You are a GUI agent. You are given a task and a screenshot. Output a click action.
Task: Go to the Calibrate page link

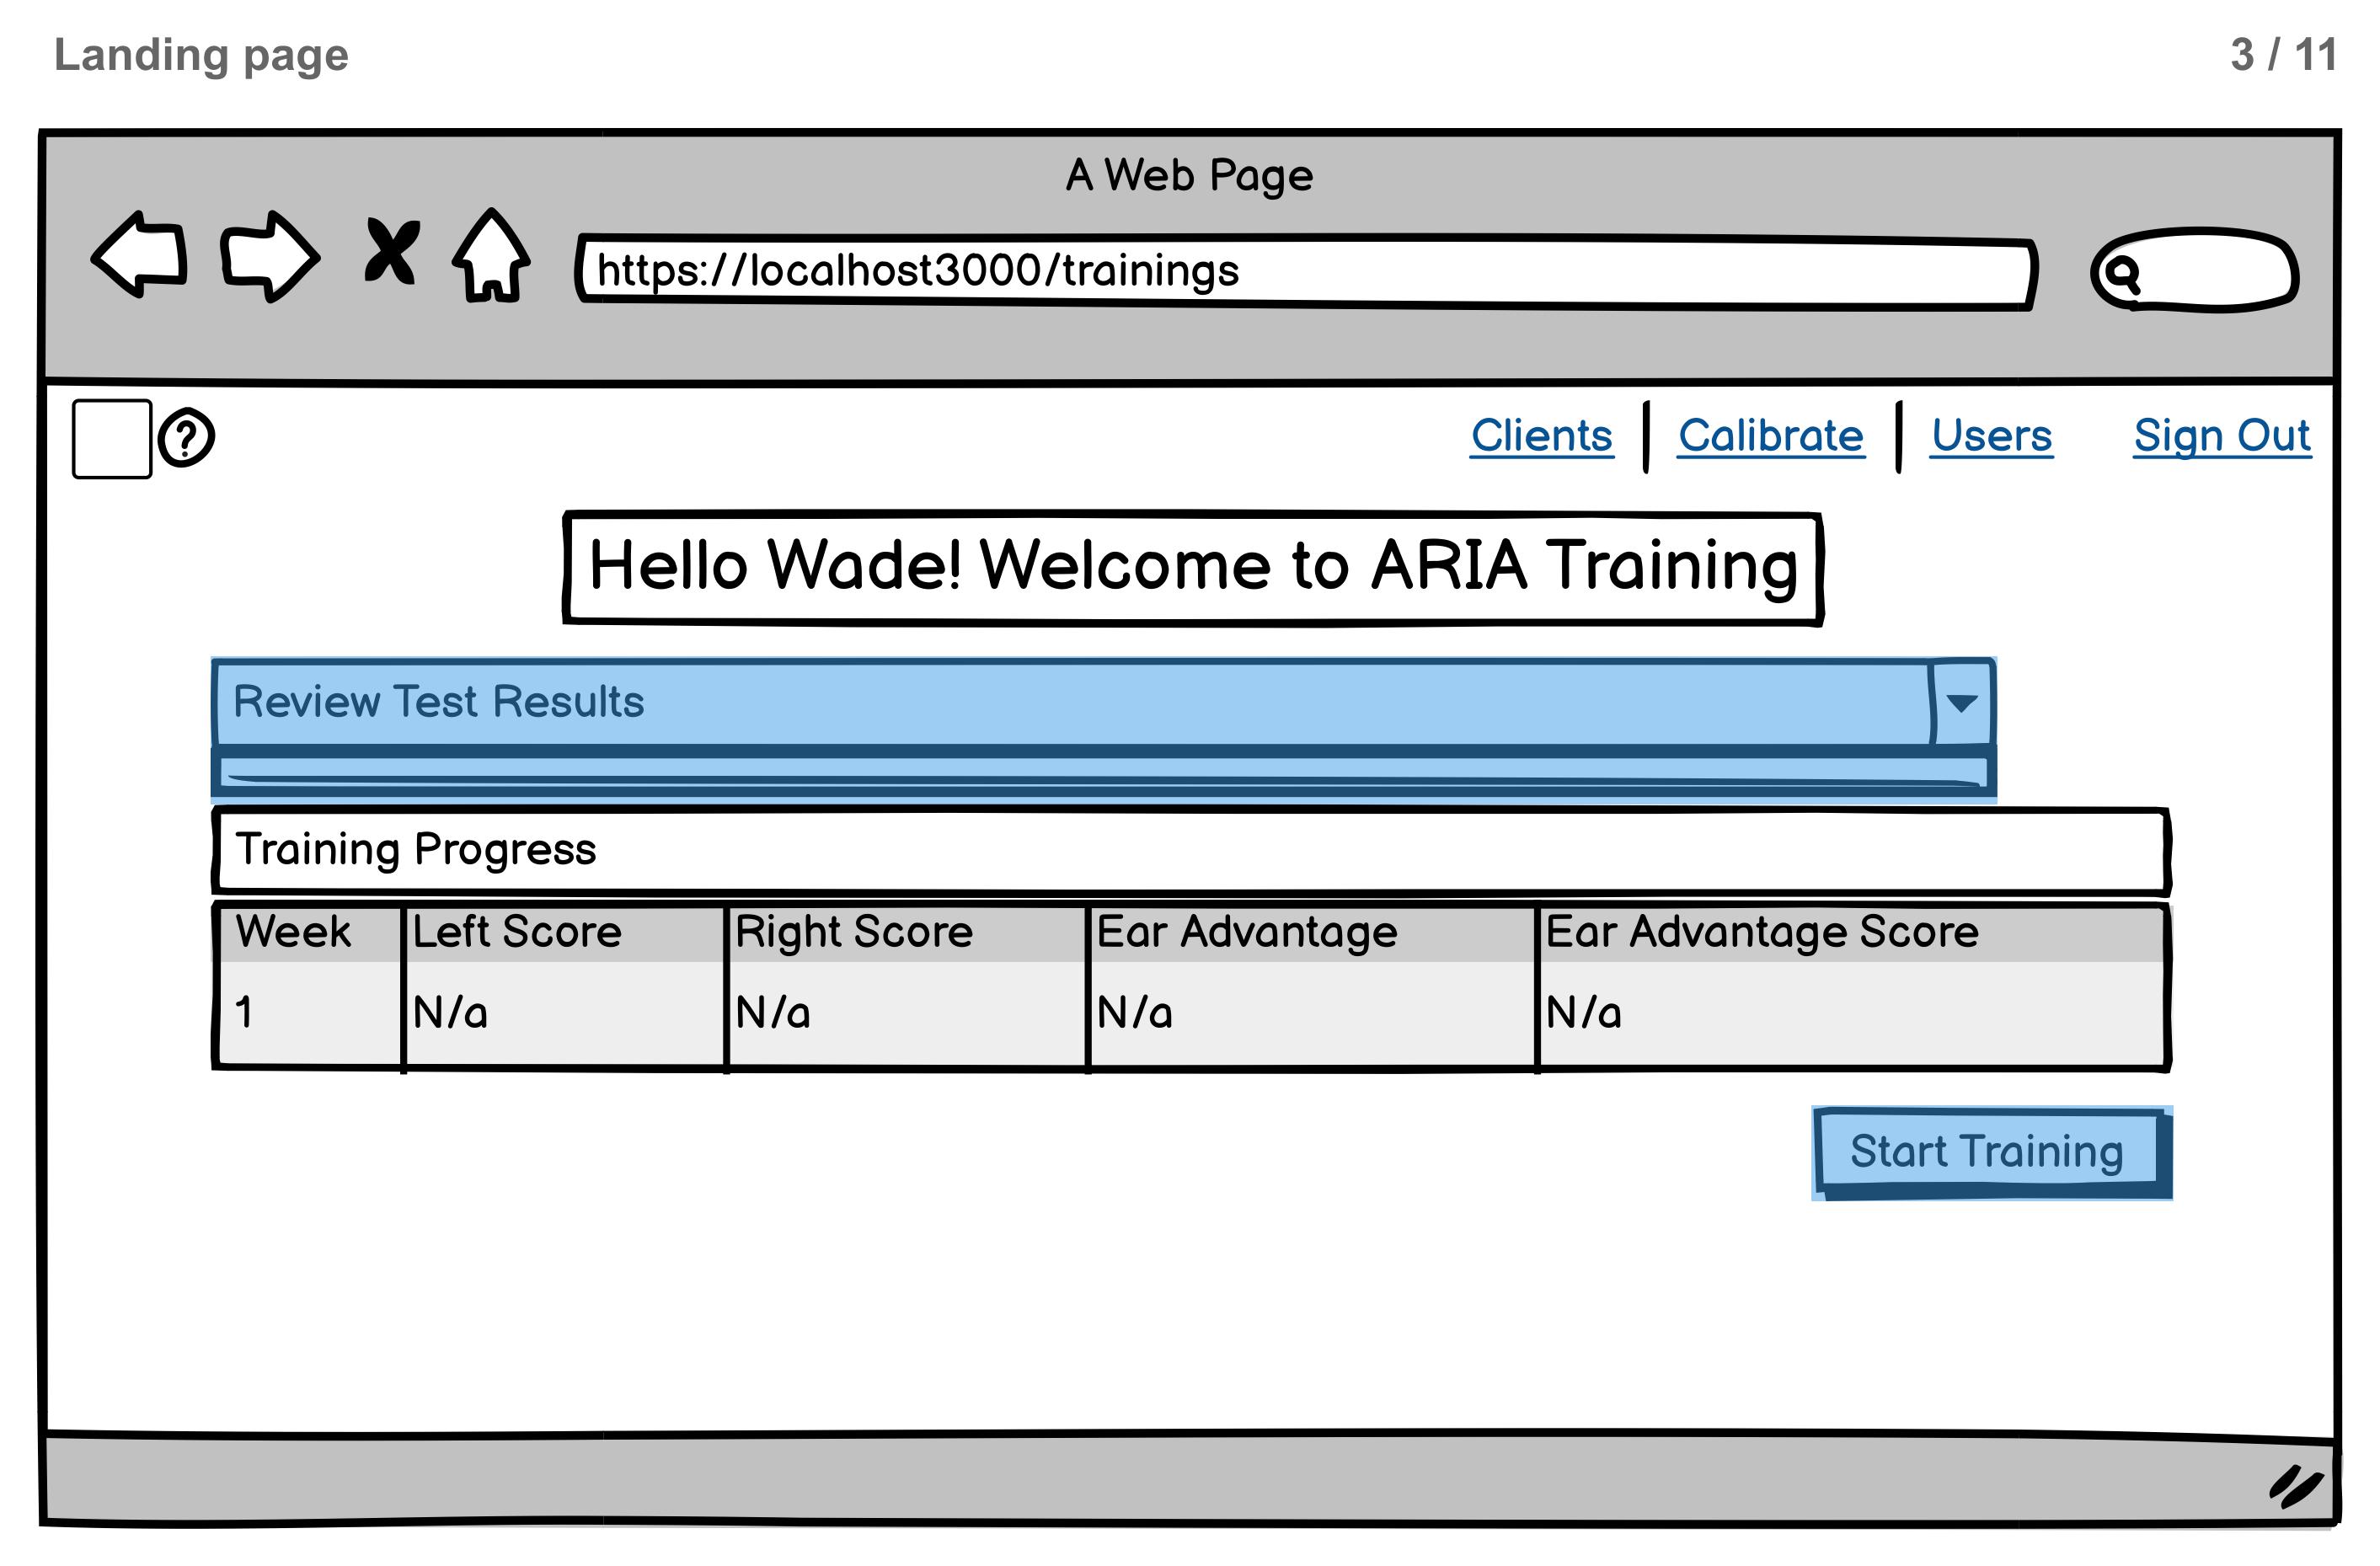point(1770,436)
